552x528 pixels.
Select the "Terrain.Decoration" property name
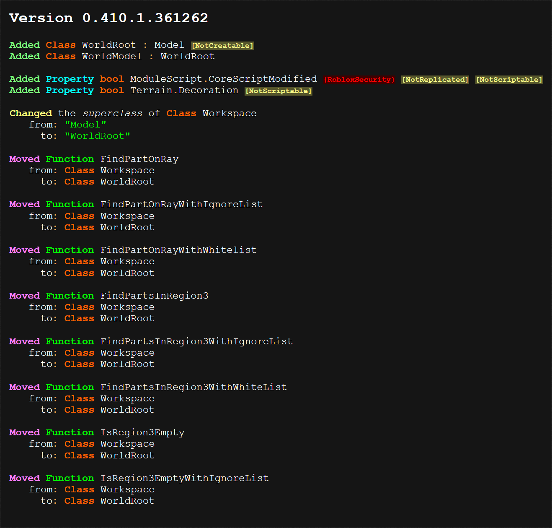184,91
